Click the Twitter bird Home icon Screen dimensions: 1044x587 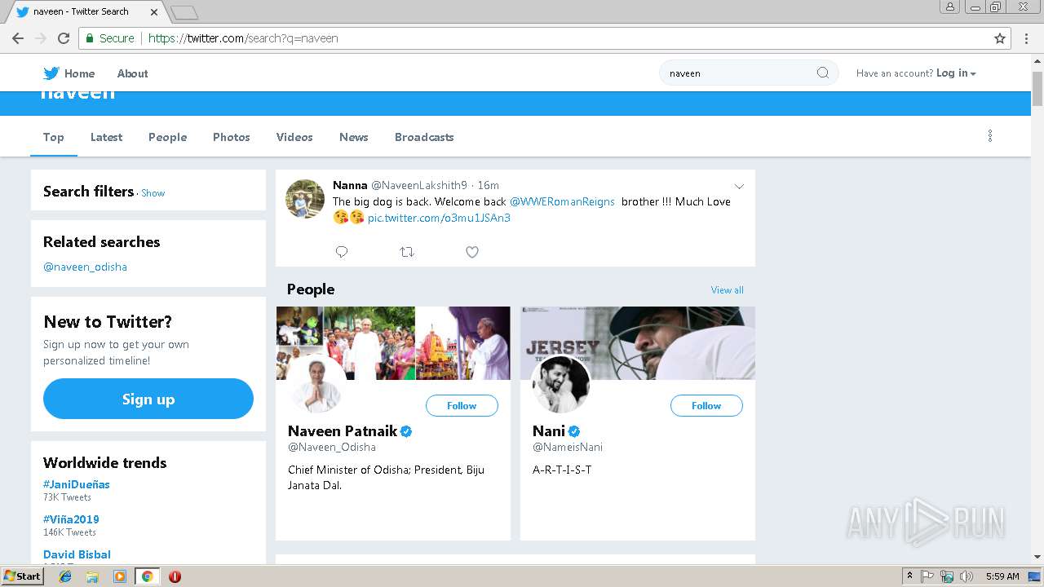coord(51,73)
